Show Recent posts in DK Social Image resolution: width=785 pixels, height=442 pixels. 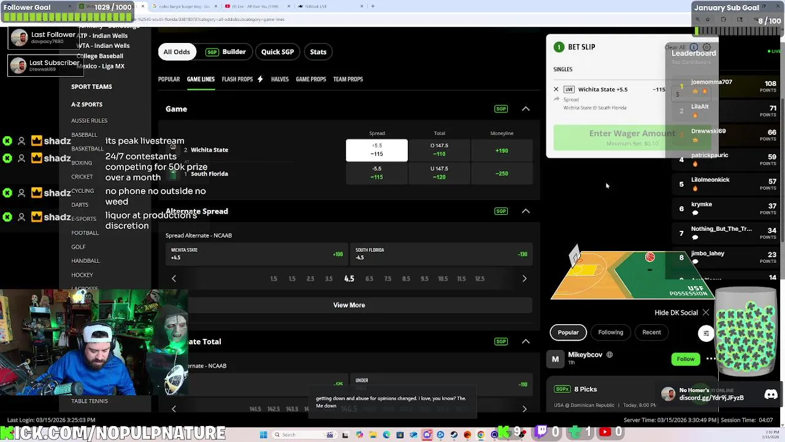pos(651,333)
